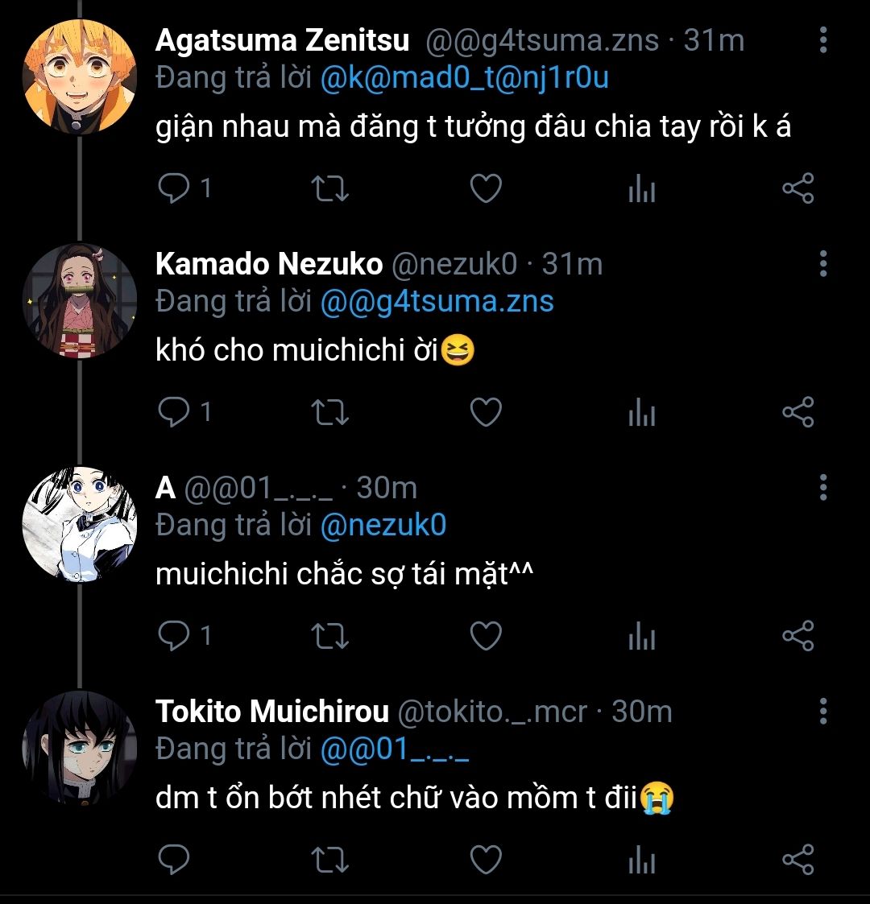Open the @@g4tsuma.zns mention in Nezuko's reply
Image resolution: width=870 pixels, height=904 pixels.
coord(437,301)
